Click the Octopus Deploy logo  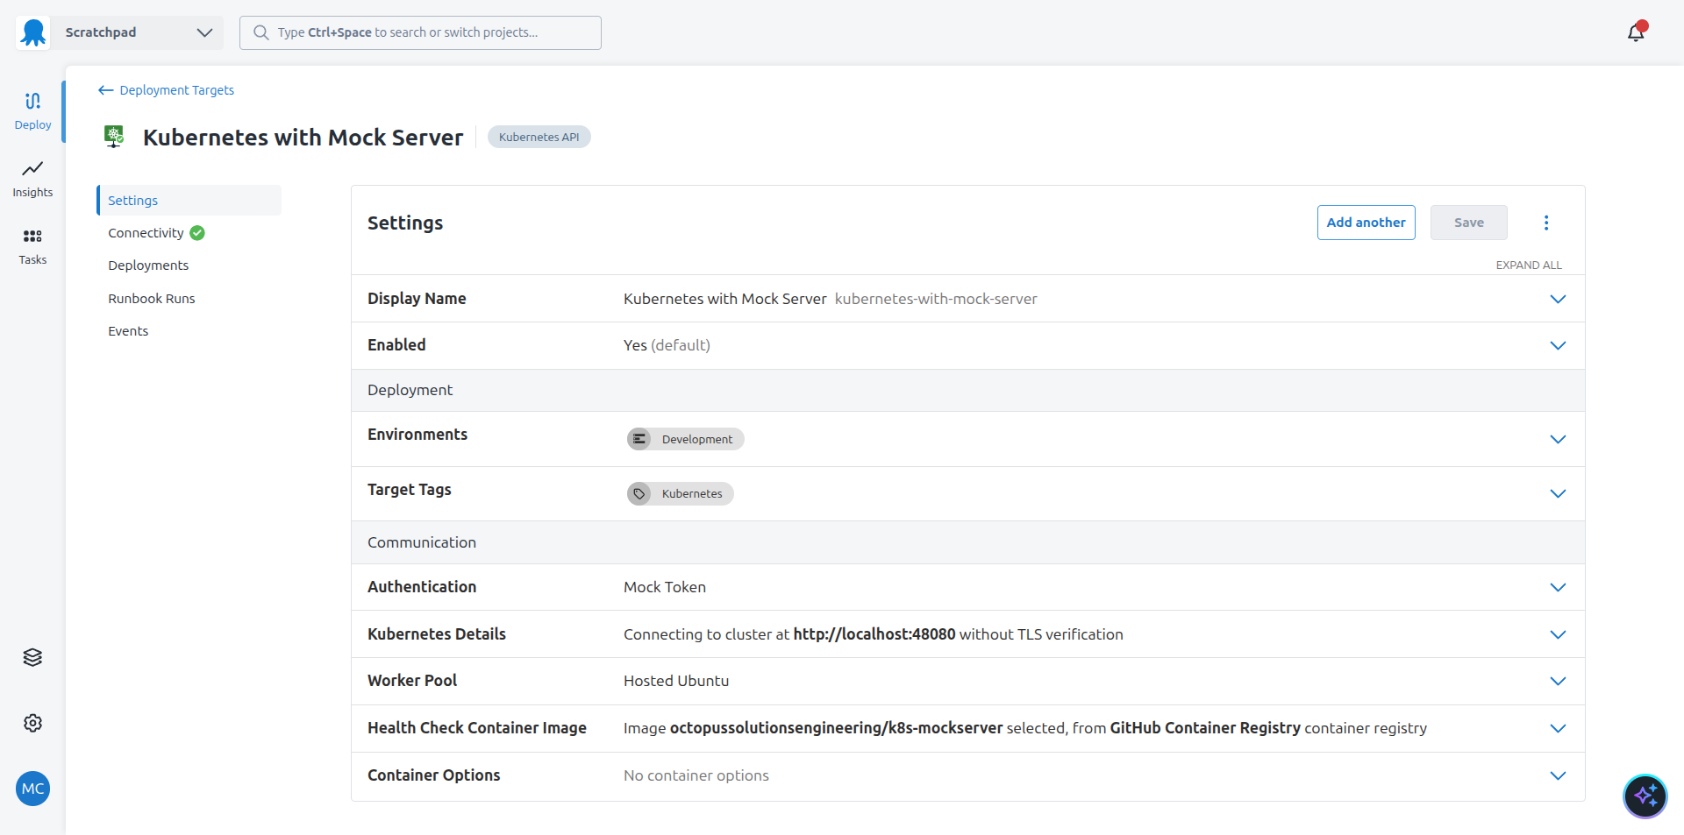coord(32,32)
